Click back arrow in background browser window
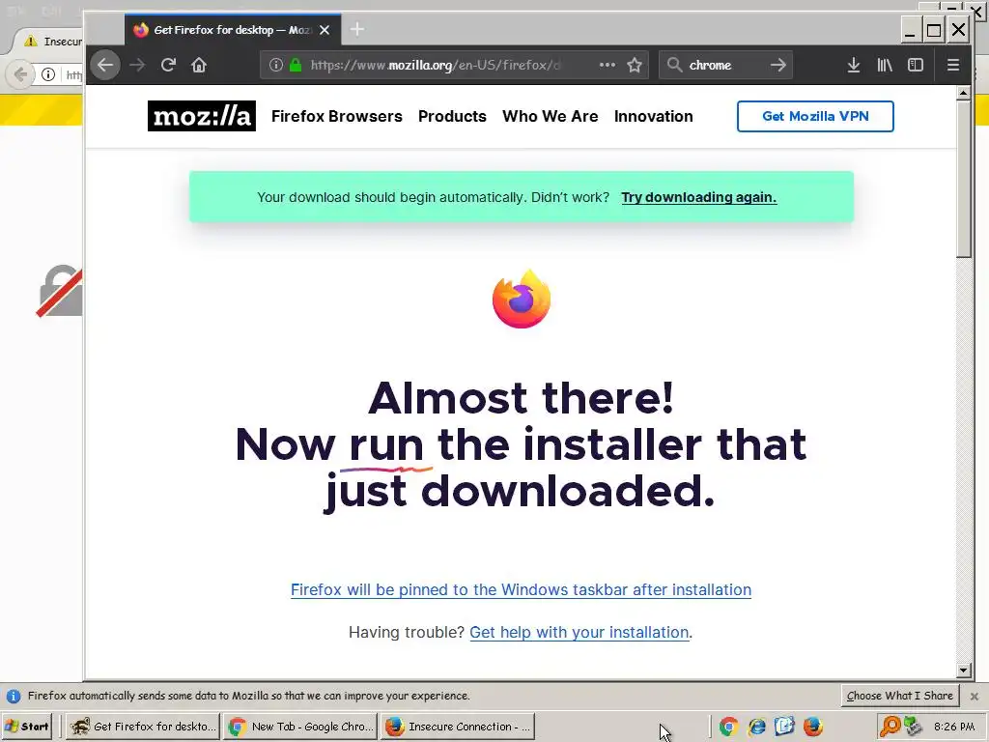The width and height of the screenshot is (989, 742). (20, 74)
